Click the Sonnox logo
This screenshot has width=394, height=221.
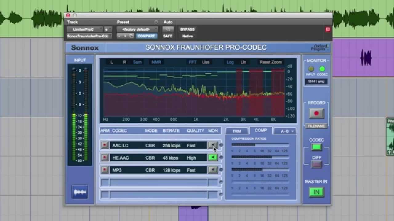click(x=85, y=48)
